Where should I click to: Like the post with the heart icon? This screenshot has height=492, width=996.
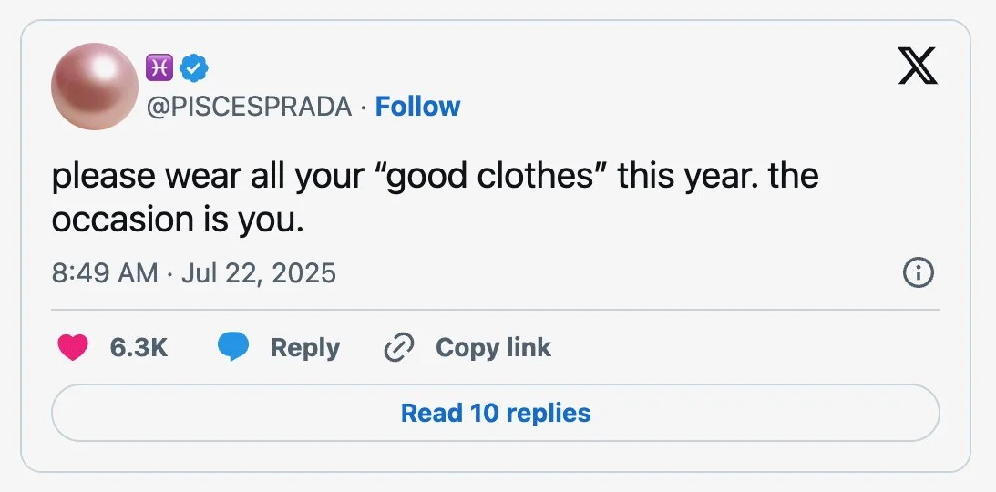point(73,347)
